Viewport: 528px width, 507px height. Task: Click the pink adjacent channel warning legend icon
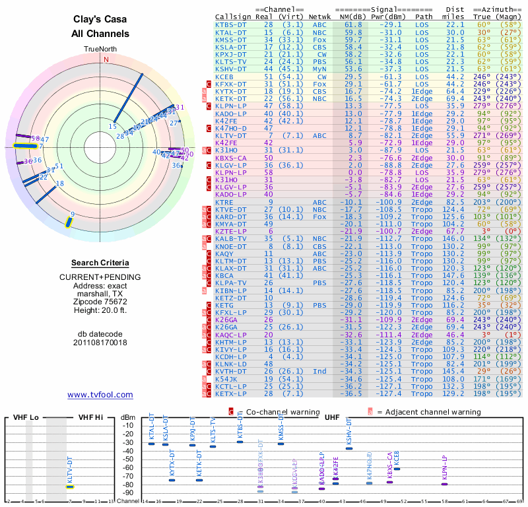[370, 412]
